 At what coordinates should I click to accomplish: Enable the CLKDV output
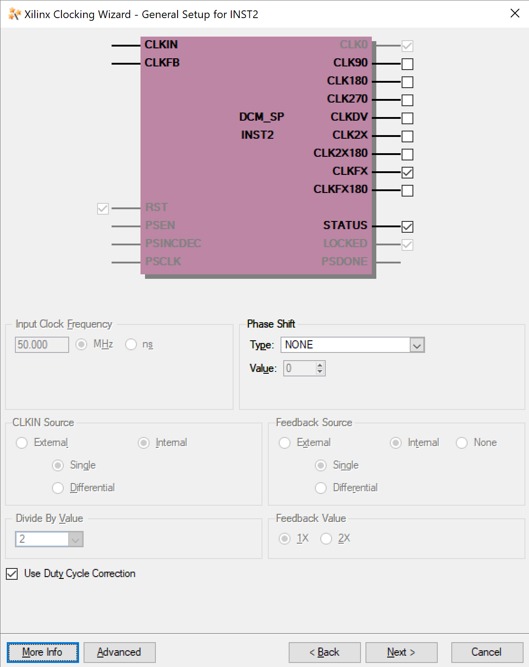click(x=407, y=118)
